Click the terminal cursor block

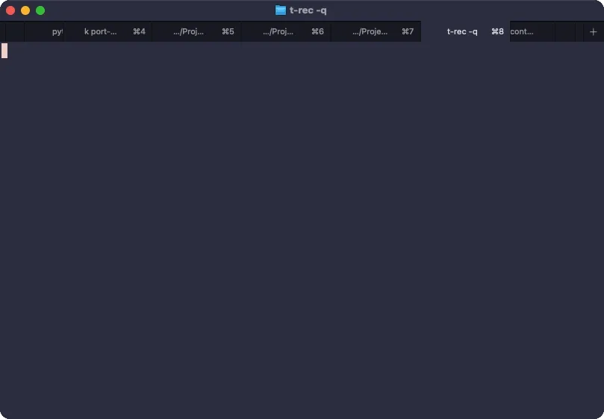4,51
